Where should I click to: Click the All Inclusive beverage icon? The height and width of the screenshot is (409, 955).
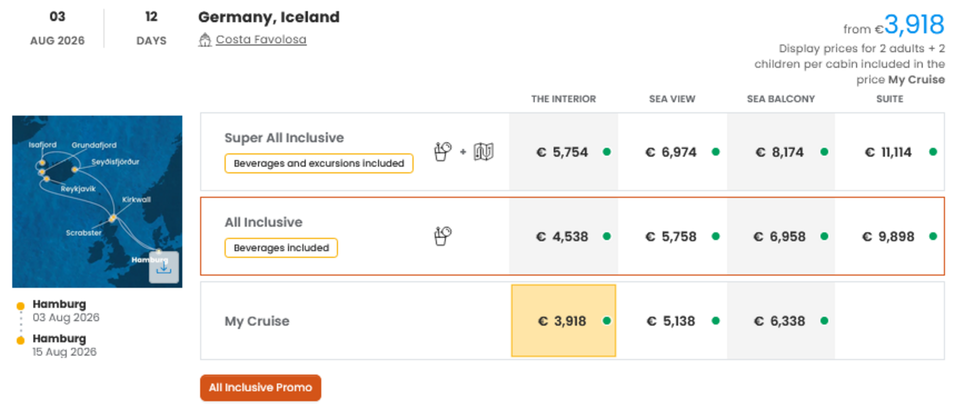(x=442, y=236)
